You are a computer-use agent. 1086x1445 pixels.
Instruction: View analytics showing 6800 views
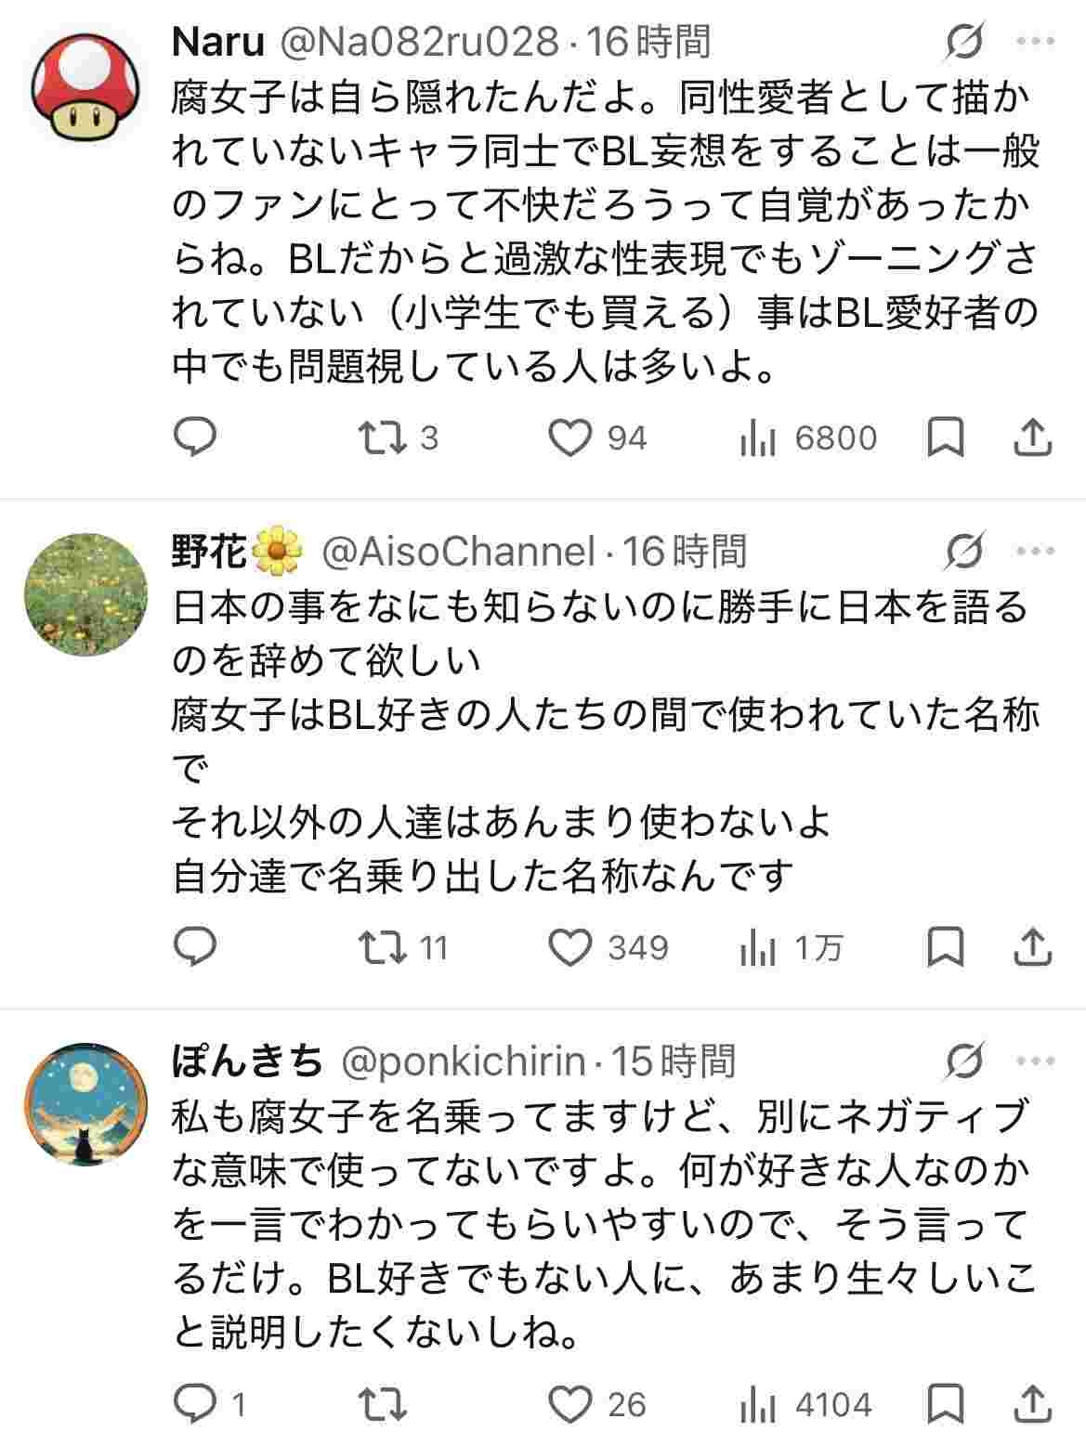point(808,437)
